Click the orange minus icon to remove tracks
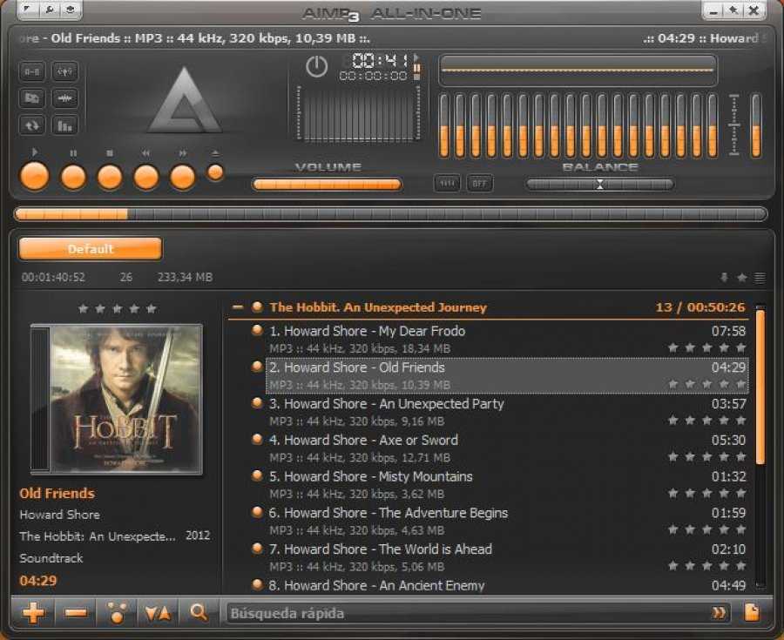Image resolution: width=784 pixels, height=640 pixels. 76,613
